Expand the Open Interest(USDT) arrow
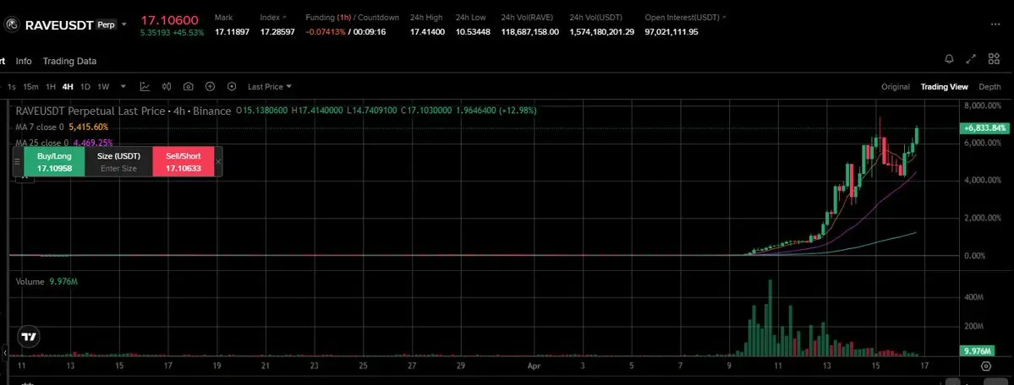The height and width of the screenshot is (385, 1014). click(724, 18)
